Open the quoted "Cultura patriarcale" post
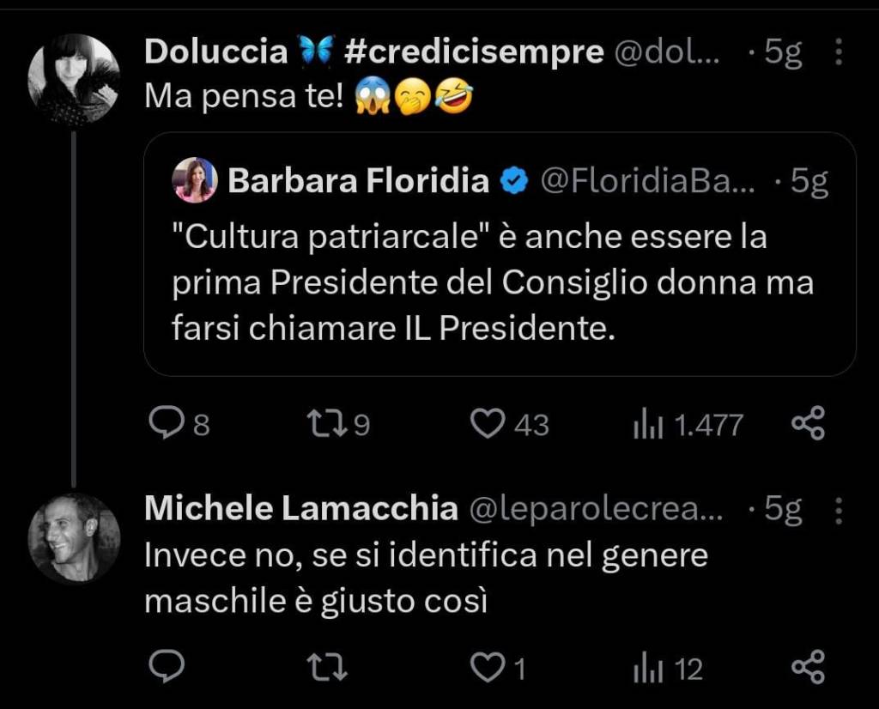 coord(498,283)
